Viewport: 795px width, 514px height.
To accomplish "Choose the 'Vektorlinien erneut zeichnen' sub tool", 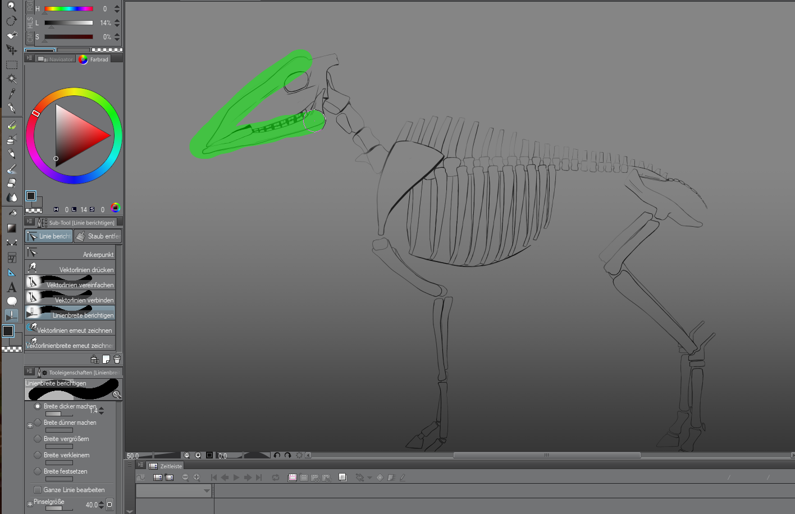I will (x=70, y=329).
